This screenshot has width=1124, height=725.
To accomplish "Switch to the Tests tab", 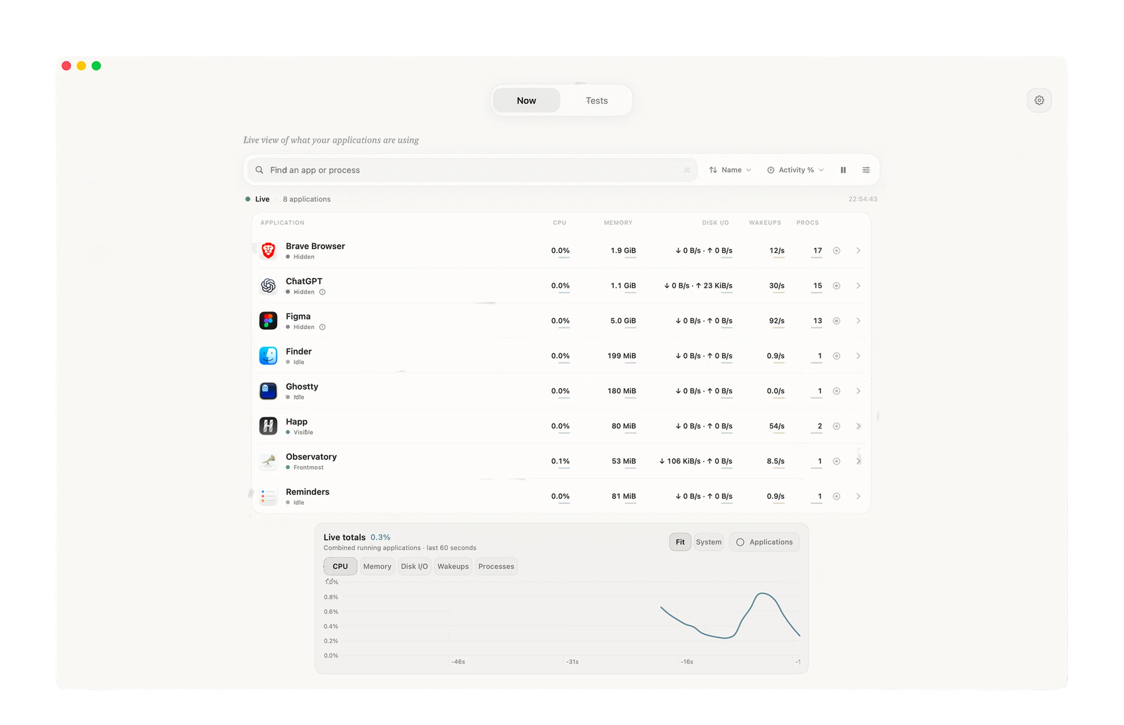I will 596,100.
